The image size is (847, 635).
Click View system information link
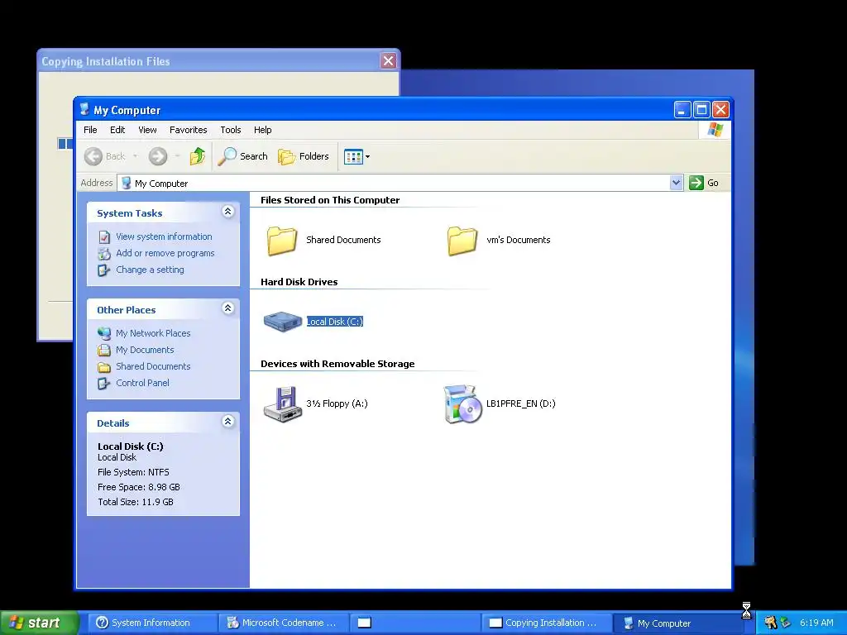(x=164, y=236)
